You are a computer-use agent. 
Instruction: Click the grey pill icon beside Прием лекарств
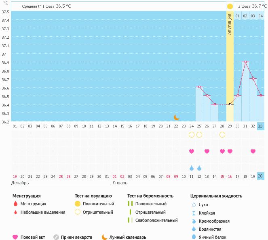click(x=56, y=237)
